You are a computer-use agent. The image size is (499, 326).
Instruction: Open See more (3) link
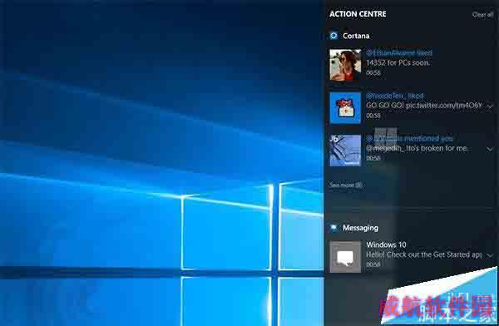tap(346, 185)
